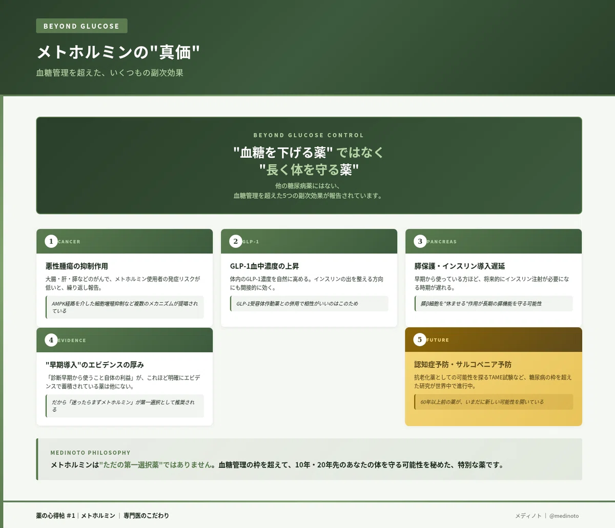Click the number 5 circle badge
The width and height of the screenshot is (615, 528).
[420, 340]
